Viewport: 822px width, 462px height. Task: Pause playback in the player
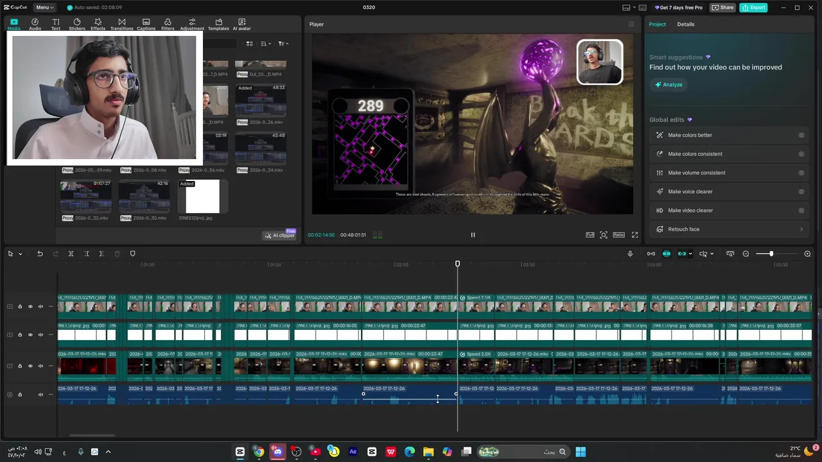pyautogui.click(x=473, y=235)
